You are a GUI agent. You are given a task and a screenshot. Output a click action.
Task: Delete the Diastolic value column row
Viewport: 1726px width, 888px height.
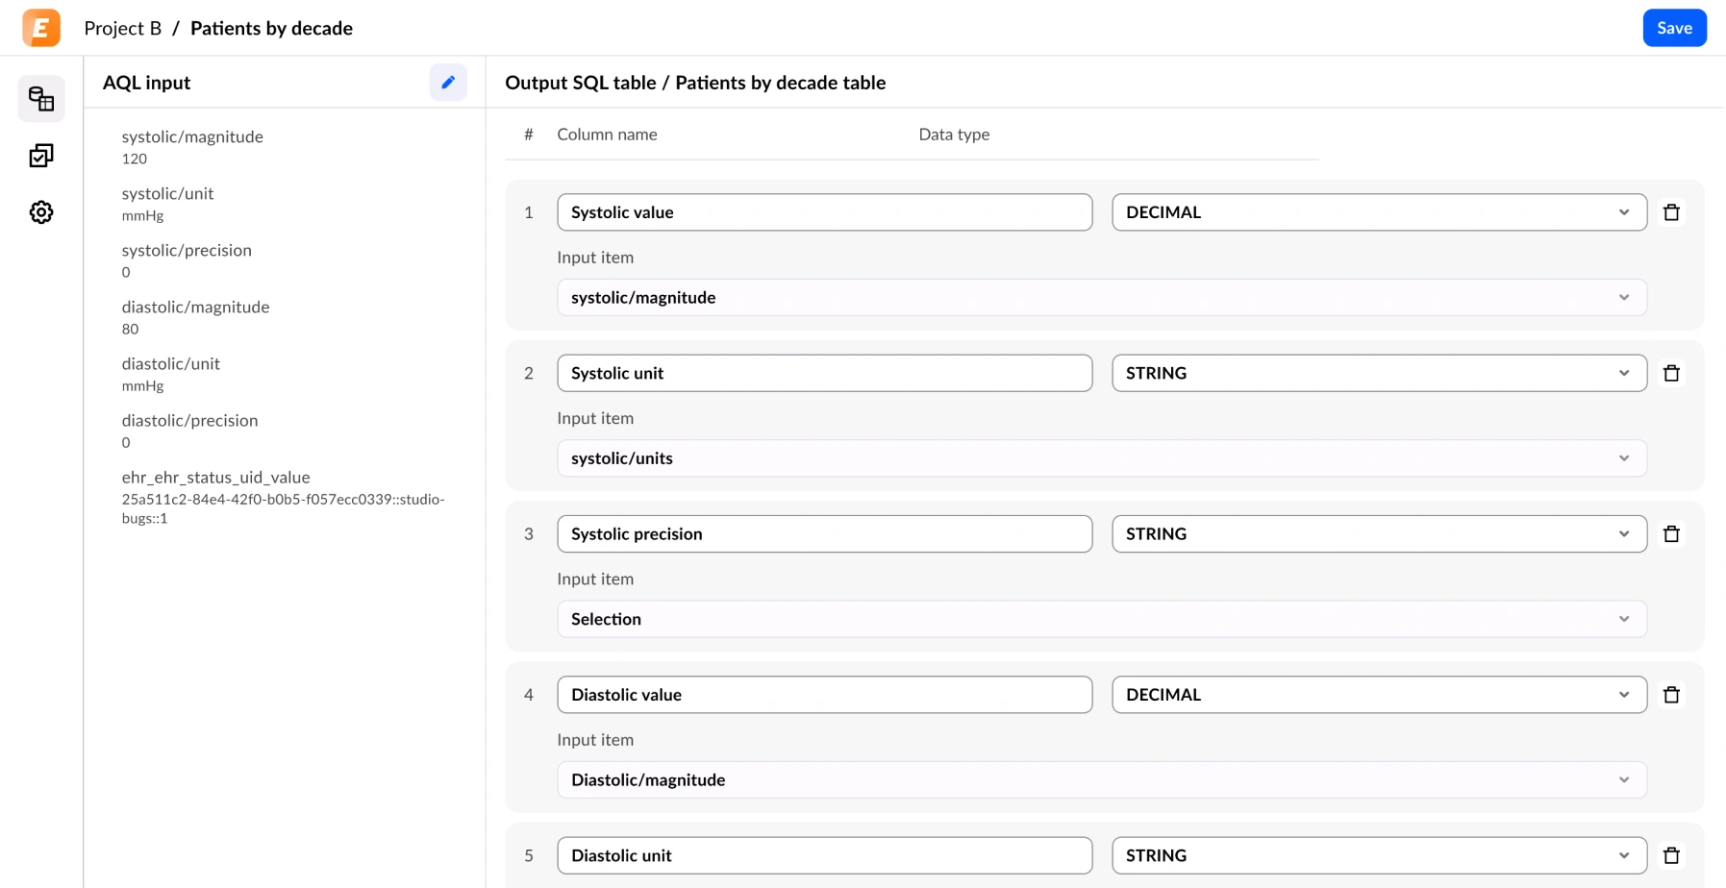(1671, 695)
